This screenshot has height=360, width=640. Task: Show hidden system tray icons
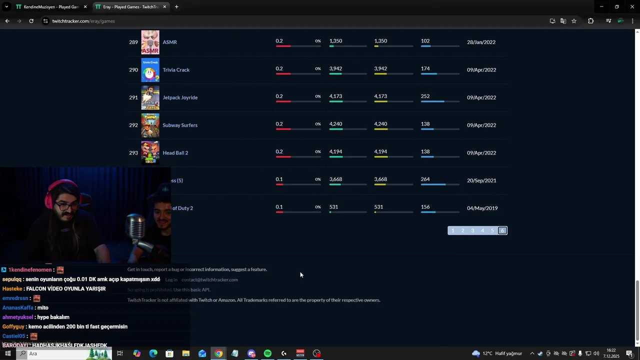pos(532,353)
